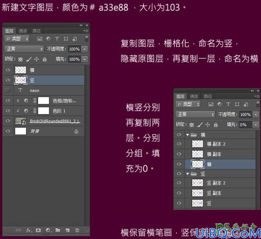Screen dimensions: 261x239
Task: Switch to 图层 tab in left panel
Action: 9,31
